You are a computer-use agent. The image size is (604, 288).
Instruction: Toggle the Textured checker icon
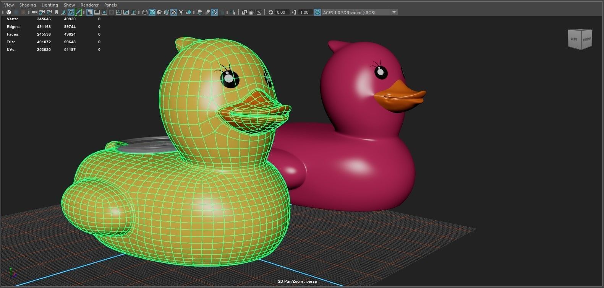174,12
